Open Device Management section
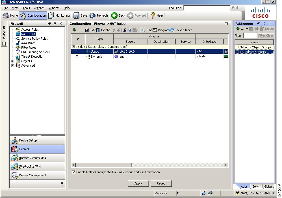This screenshot has width=282, height=198. (x=37, y=175)
